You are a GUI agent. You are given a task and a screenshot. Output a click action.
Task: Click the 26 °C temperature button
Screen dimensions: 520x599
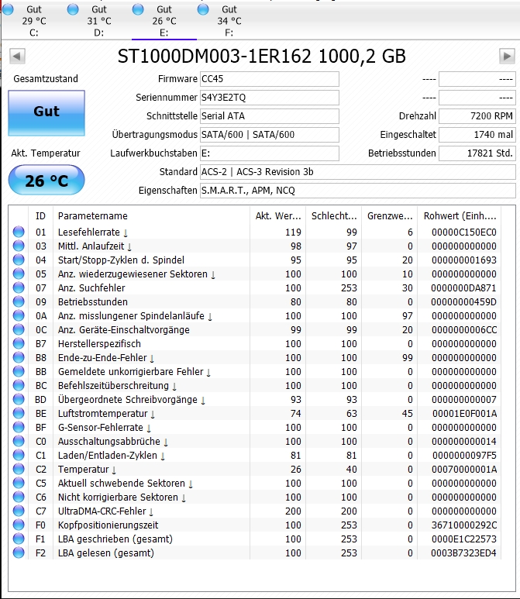click(46, 180)
